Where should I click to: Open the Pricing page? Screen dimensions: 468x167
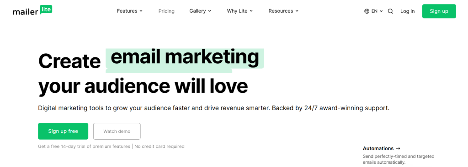point(166,11)
